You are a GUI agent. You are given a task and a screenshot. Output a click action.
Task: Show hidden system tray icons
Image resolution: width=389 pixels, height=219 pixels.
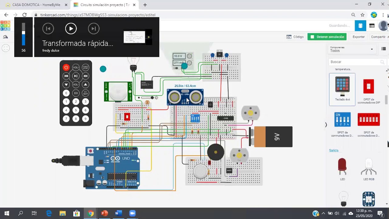coord(323,213)
